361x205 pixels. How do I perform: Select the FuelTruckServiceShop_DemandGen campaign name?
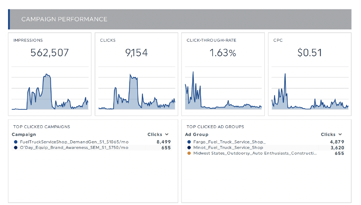74,142
